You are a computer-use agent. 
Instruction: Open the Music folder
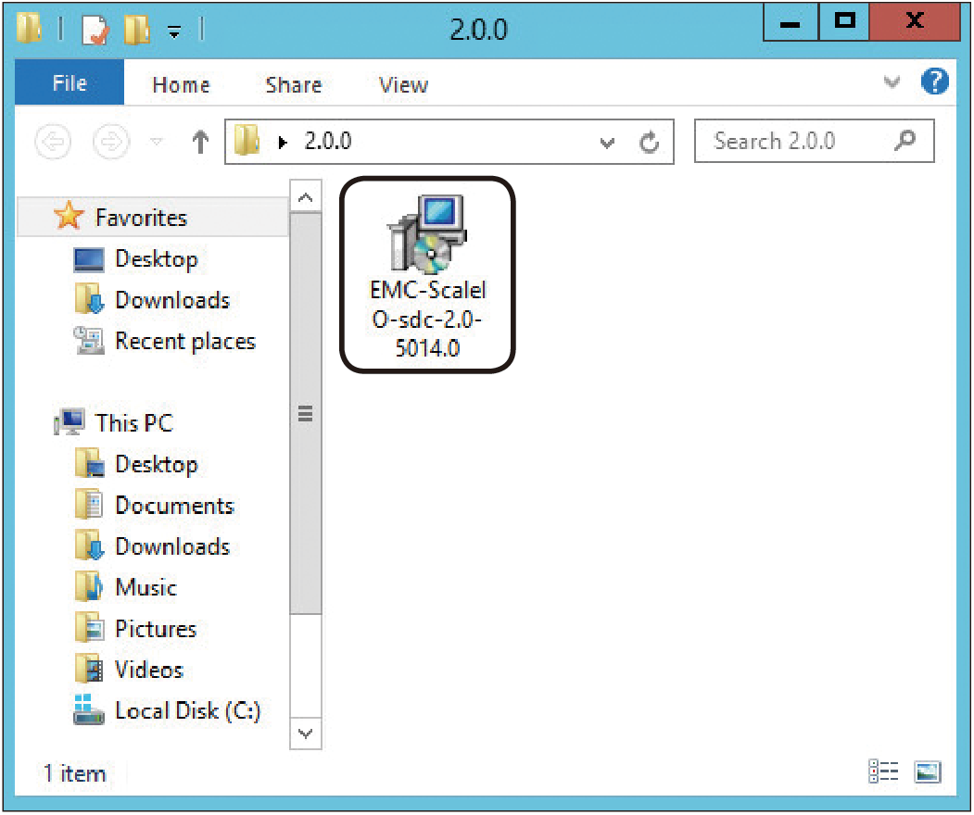pos(146,587)
